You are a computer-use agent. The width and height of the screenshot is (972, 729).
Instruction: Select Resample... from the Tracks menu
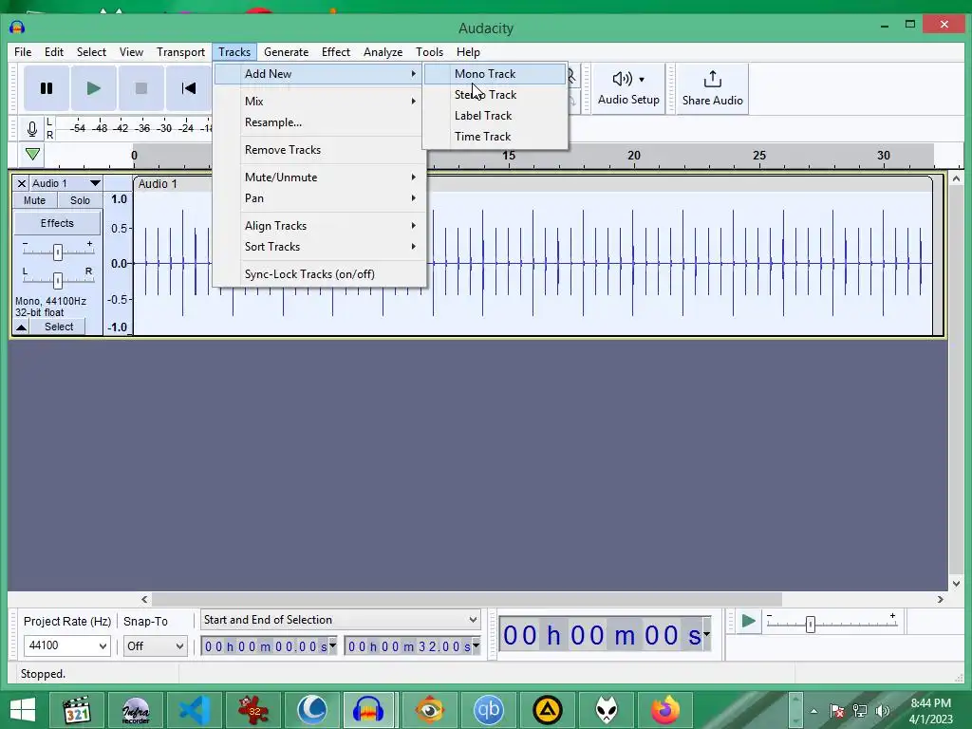click(x=320, y=122)
